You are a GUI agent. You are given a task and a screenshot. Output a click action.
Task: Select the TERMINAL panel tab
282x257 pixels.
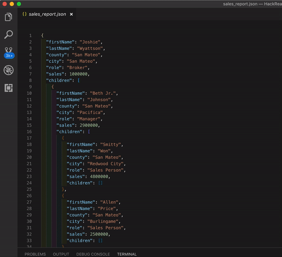(x=127, y=254)
